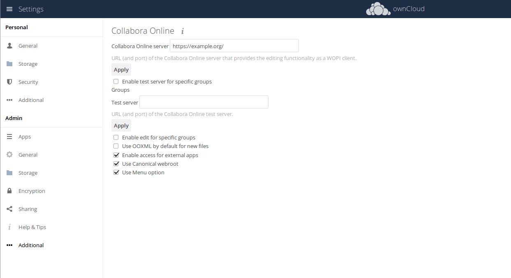Turn off Use Menu option
The image size is (511, 278).
(116, 172)
